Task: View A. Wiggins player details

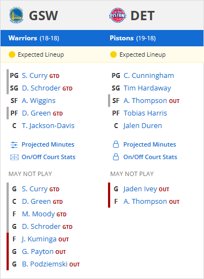Action: pos(39,101)
